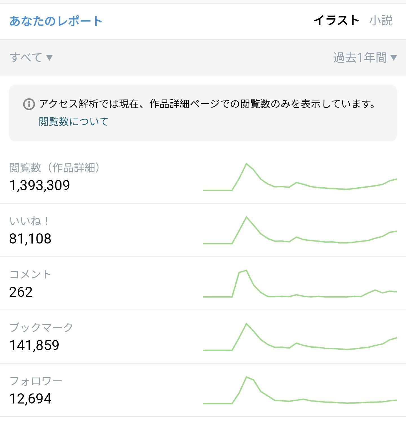Click the info circle icon in notice
This screenshot has width=406, height=421.
click(x=29, y=104)
